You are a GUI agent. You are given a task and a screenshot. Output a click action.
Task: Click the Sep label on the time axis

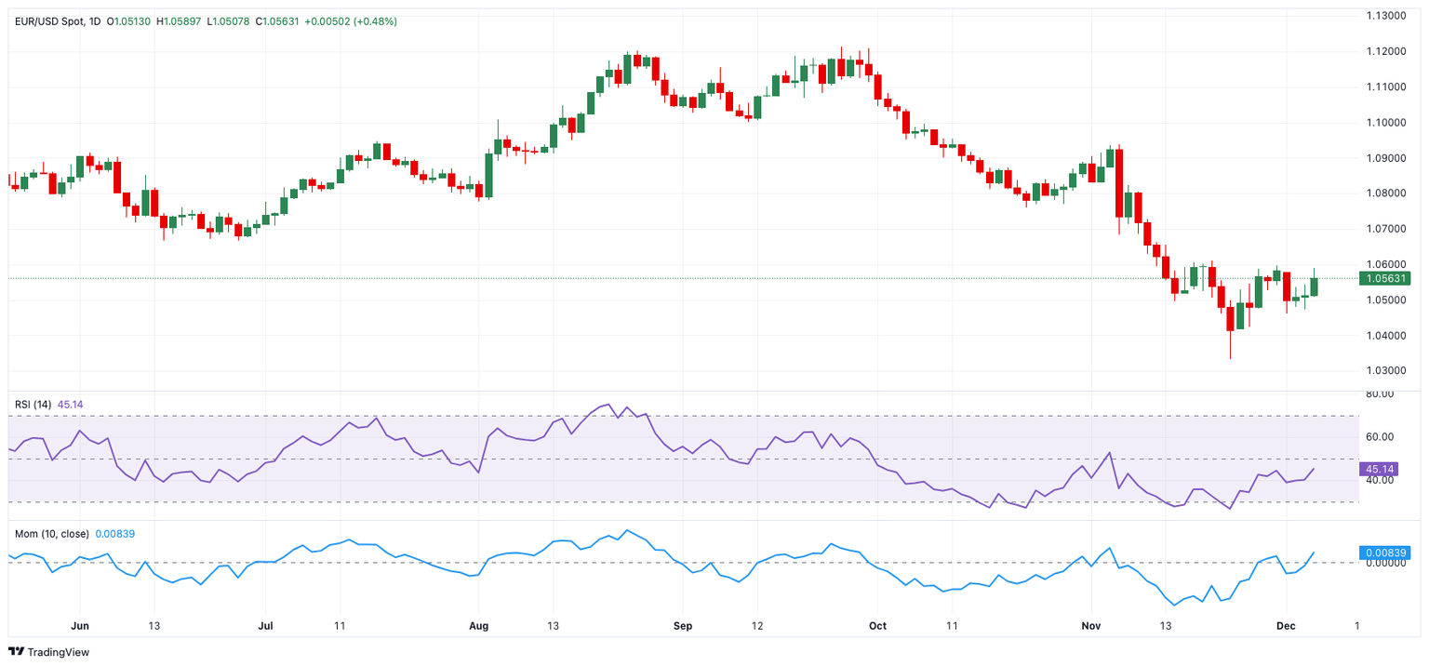click(x=682, y=626)
